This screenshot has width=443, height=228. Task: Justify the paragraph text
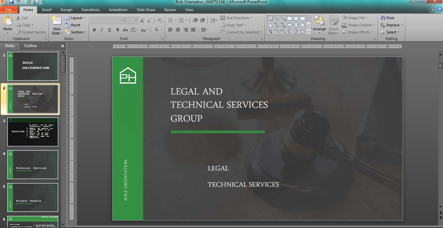click(193, 30)
